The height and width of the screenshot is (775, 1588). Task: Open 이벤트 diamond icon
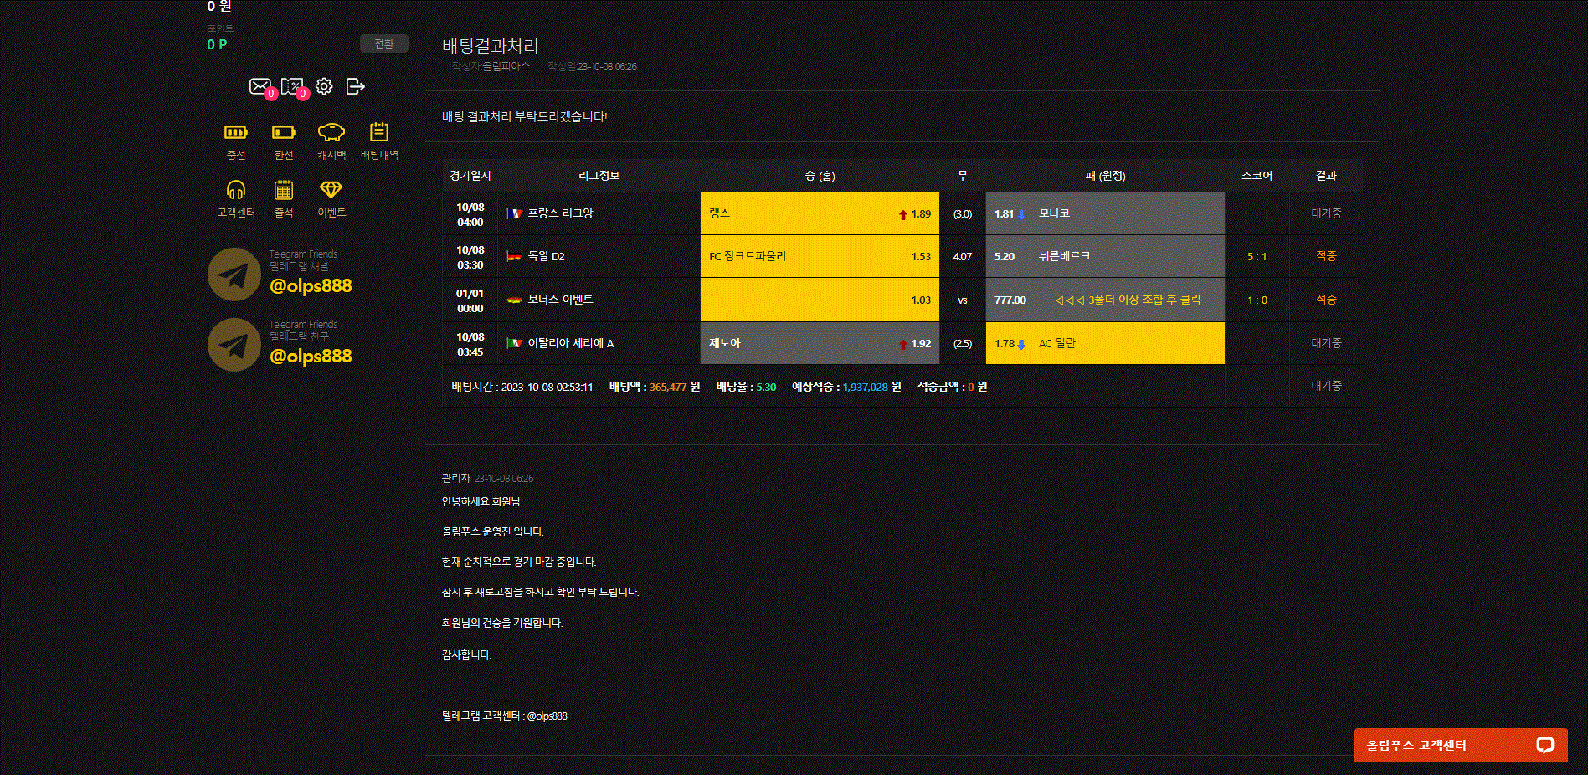[x=331, y=191]
